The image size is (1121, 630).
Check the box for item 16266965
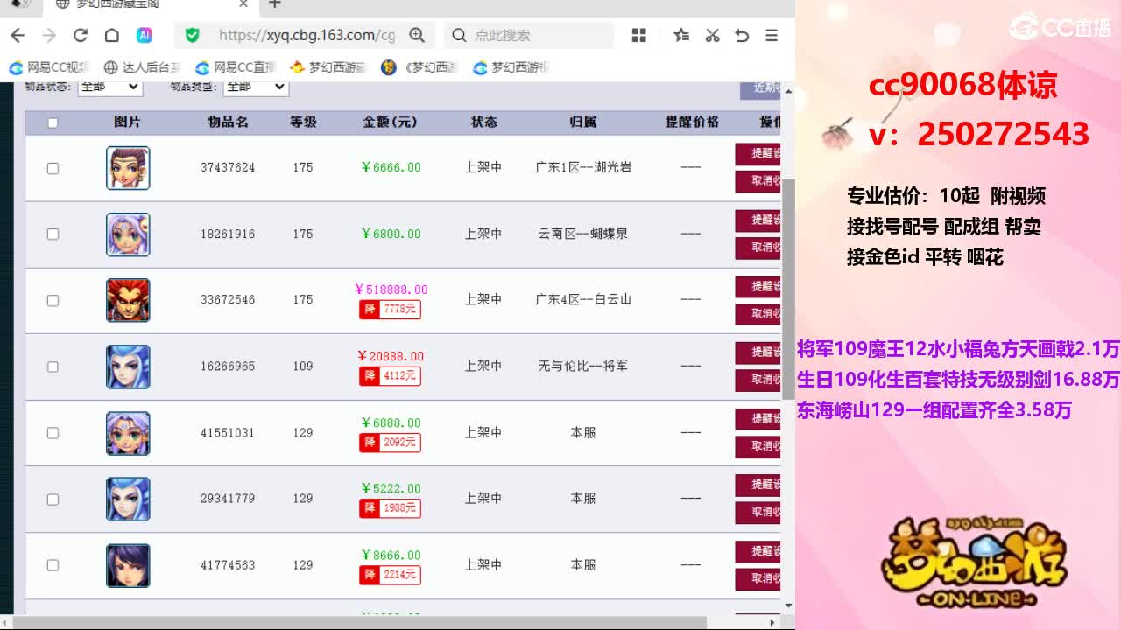click(53, 367)
